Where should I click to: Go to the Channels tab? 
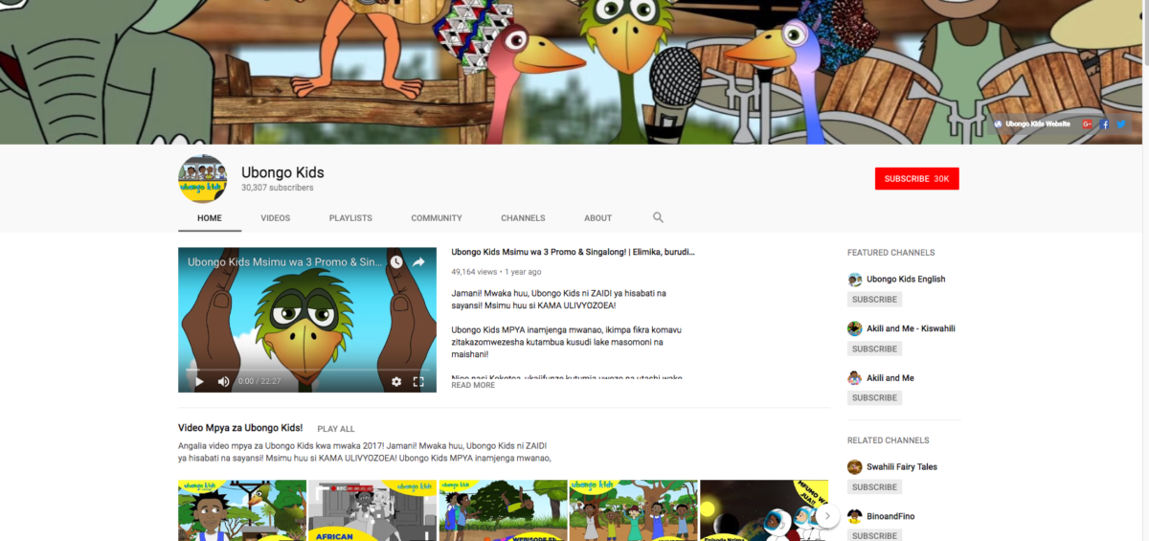point(523,218)
